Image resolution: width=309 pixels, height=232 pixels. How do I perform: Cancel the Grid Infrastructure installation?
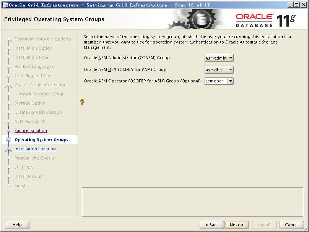292,225
